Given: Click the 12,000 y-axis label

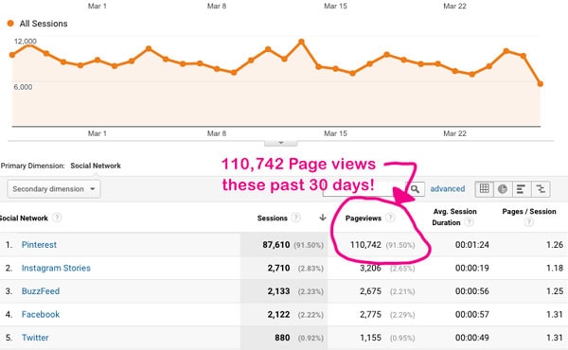Looking at the screenshot, I should tap(25, 41).
